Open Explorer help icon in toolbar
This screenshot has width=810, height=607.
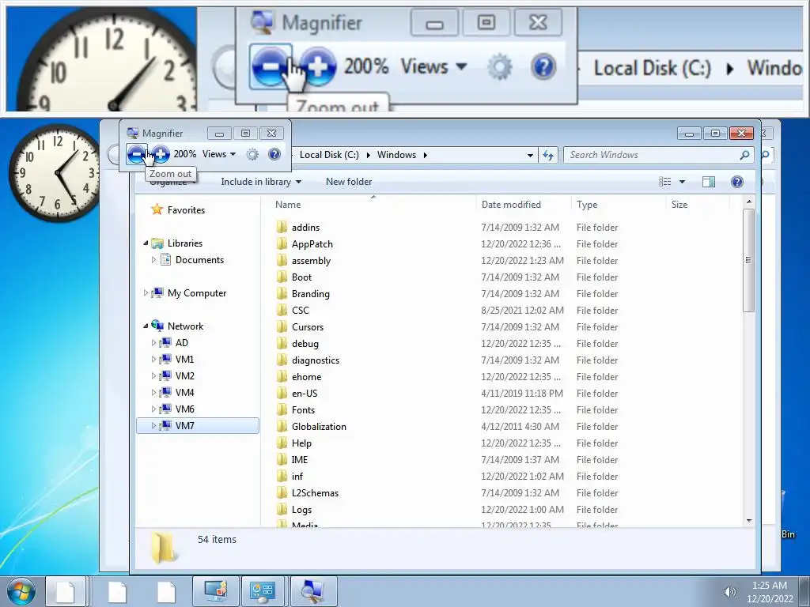[737, 182]
